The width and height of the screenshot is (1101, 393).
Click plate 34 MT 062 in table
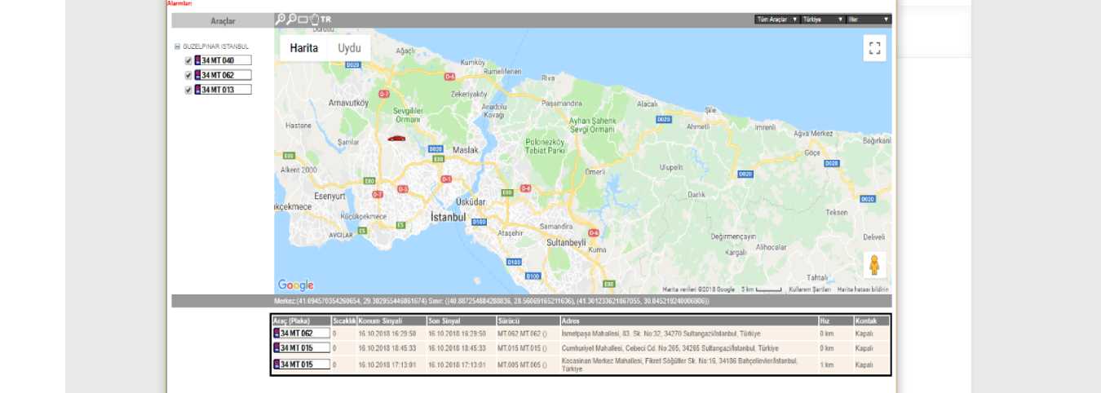click(302, 333)
